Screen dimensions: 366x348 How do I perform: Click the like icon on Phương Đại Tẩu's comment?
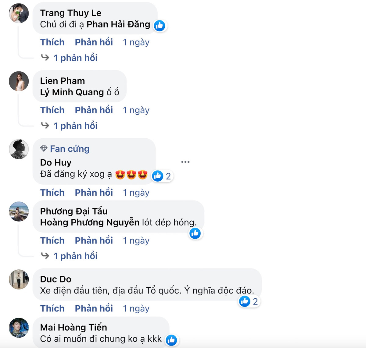(x=195, y=233)
